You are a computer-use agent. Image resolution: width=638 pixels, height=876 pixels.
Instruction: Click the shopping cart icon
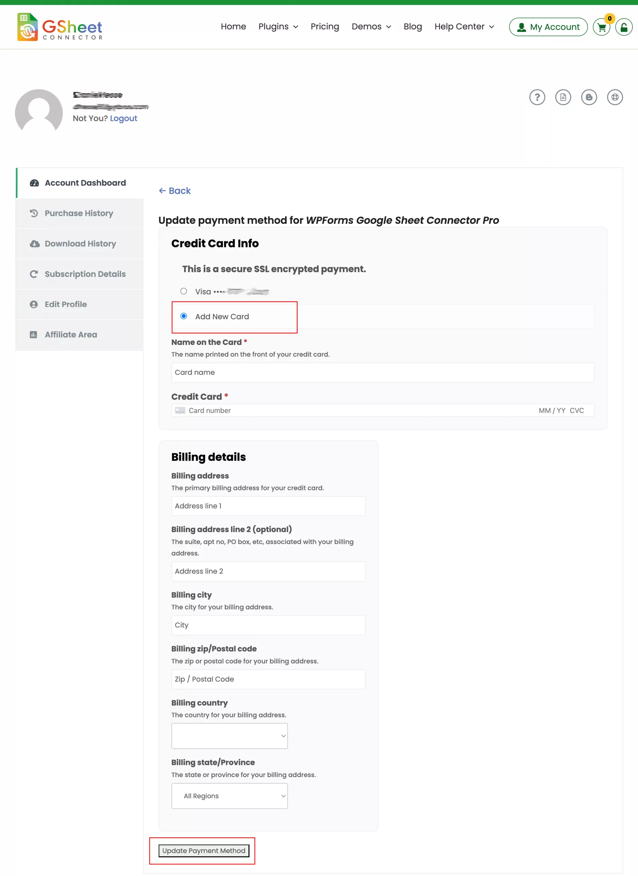click(x=601, y=27)
